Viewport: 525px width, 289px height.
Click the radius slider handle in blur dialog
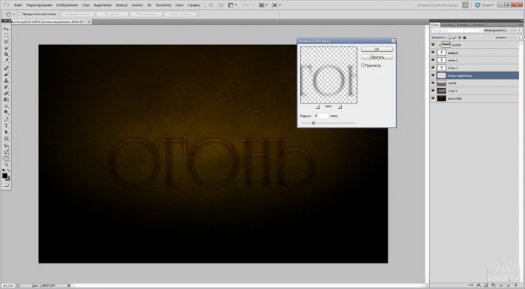click(313, 123)
